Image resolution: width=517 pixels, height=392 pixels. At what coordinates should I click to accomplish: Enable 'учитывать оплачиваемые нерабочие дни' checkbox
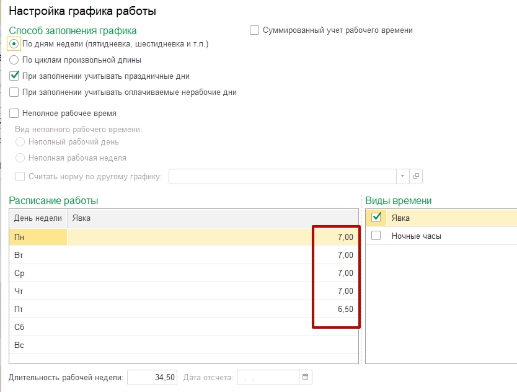pyautogui.click(x=14, y=92)
